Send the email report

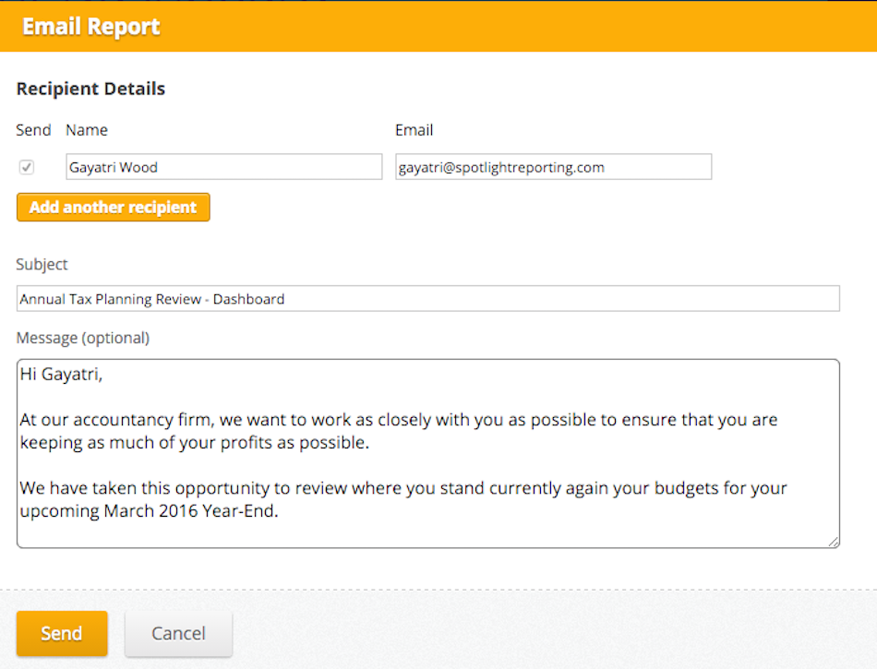tap(62, 633)
